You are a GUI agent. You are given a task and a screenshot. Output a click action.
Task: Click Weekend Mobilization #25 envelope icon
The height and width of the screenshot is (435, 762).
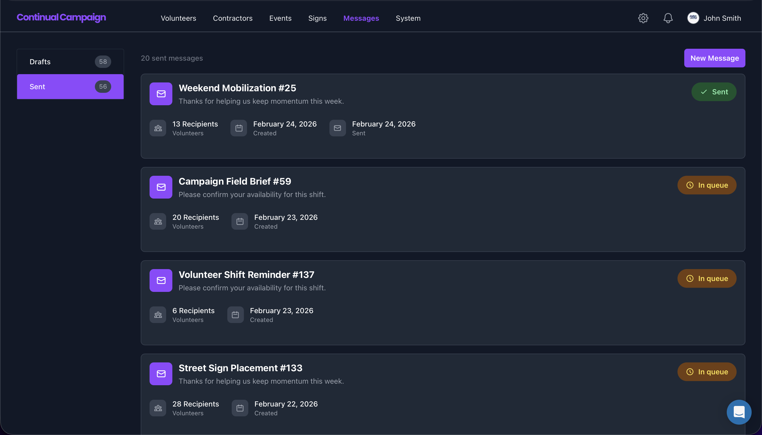161,94
